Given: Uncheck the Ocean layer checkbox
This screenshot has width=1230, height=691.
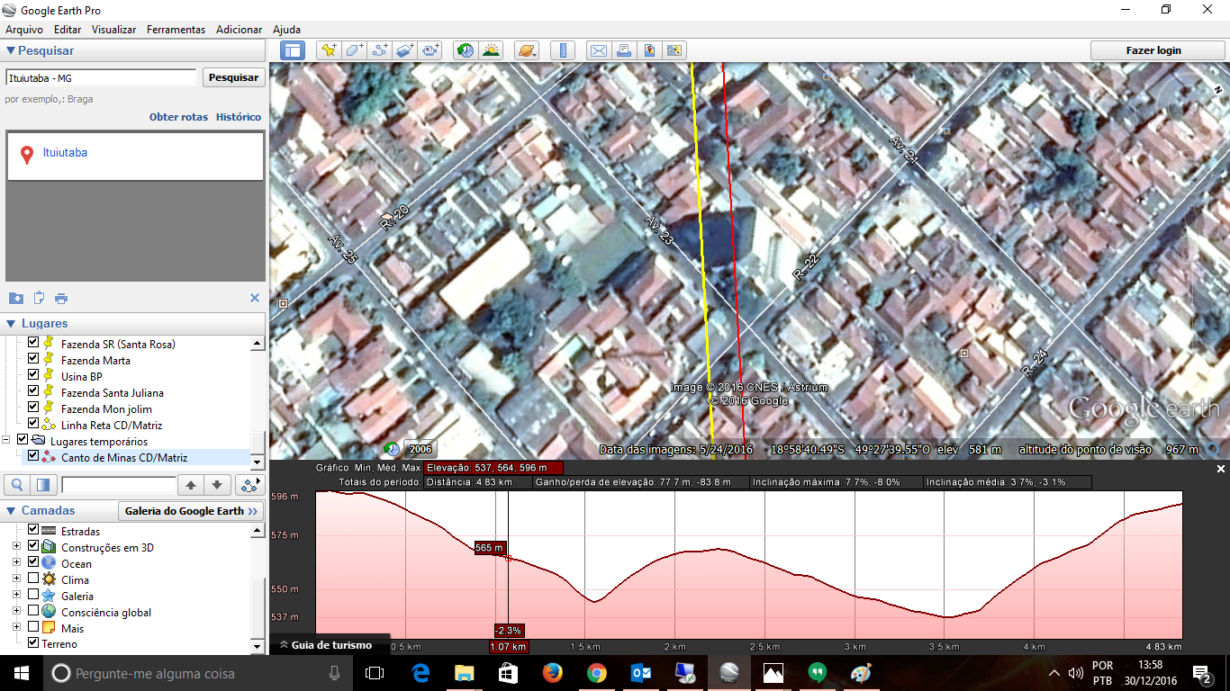Looking at the screenshot, I should 33,563.
